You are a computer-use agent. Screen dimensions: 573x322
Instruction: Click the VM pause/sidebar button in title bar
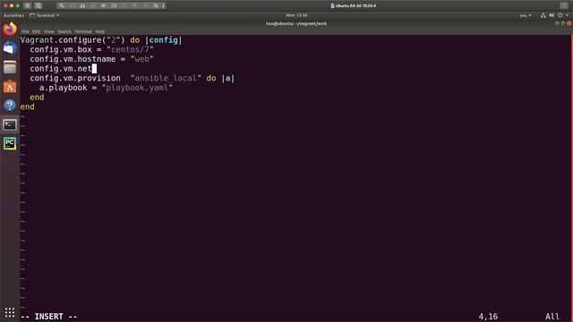coord(28,6)
